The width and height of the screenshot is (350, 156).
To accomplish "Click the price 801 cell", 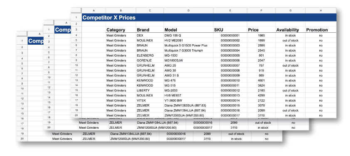I will [261, 55].
